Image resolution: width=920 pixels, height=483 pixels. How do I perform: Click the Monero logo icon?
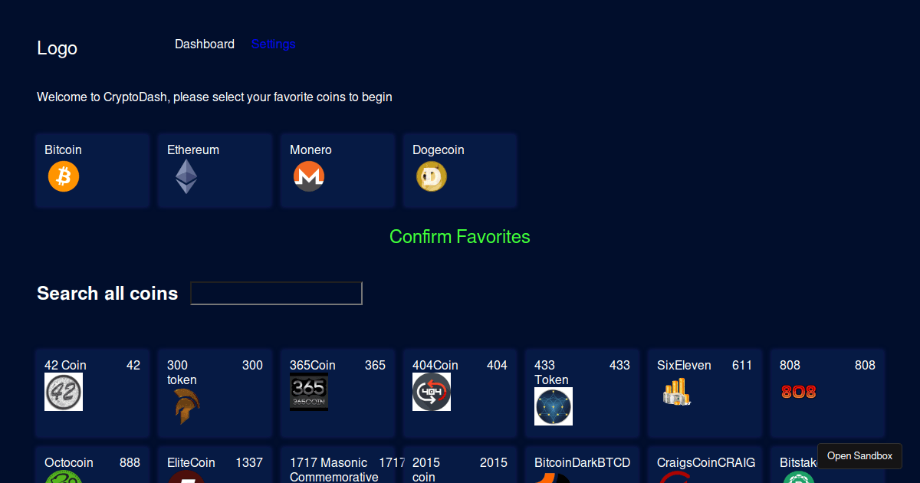click(x=309, y=176)
